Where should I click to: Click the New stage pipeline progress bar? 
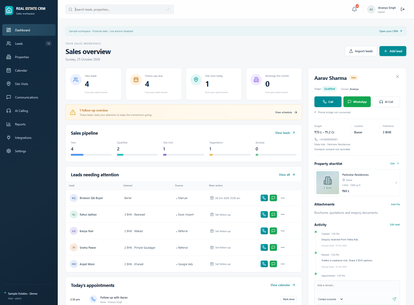click(x=91, y=155)
